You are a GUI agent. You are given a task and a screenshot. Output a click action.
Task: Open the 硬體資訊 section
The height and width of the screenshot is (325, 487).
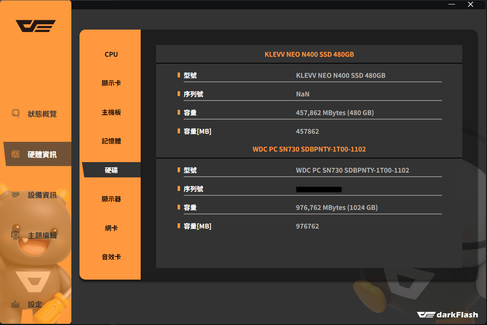coord(42,154)
